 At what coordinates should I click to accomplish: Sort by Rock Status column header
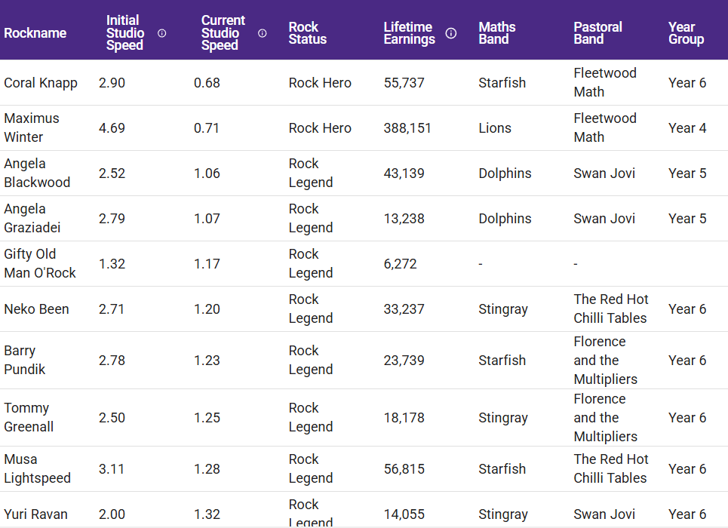pyautogui.click(x=308, y=33)
